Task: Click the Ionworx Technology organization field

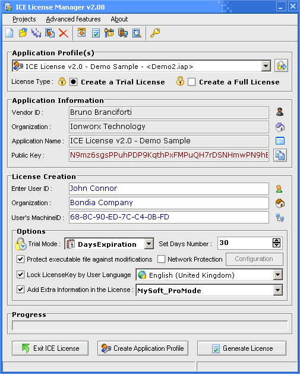Action: [x=169, y=127]
